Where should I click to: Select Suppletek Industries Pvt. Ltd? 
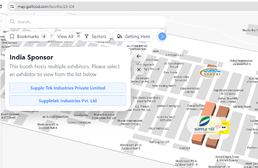(x=67, y=101)
